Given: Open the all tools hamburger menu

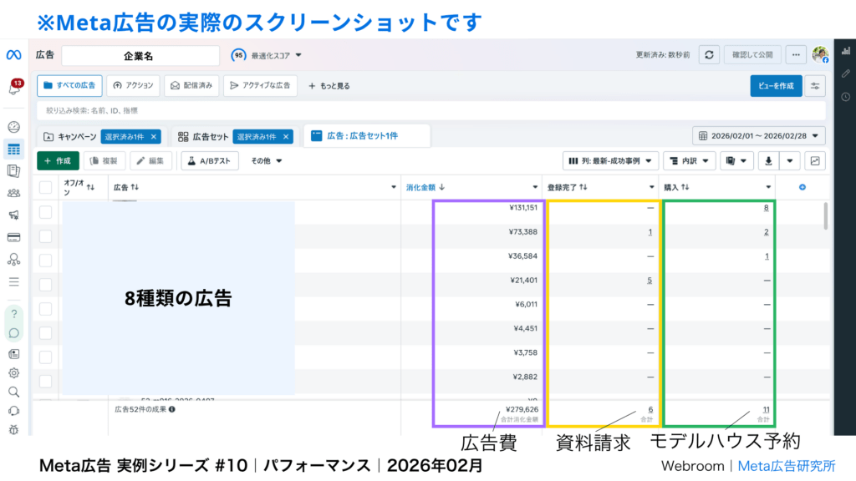Looking at the screenshot, I should (13, 282).
